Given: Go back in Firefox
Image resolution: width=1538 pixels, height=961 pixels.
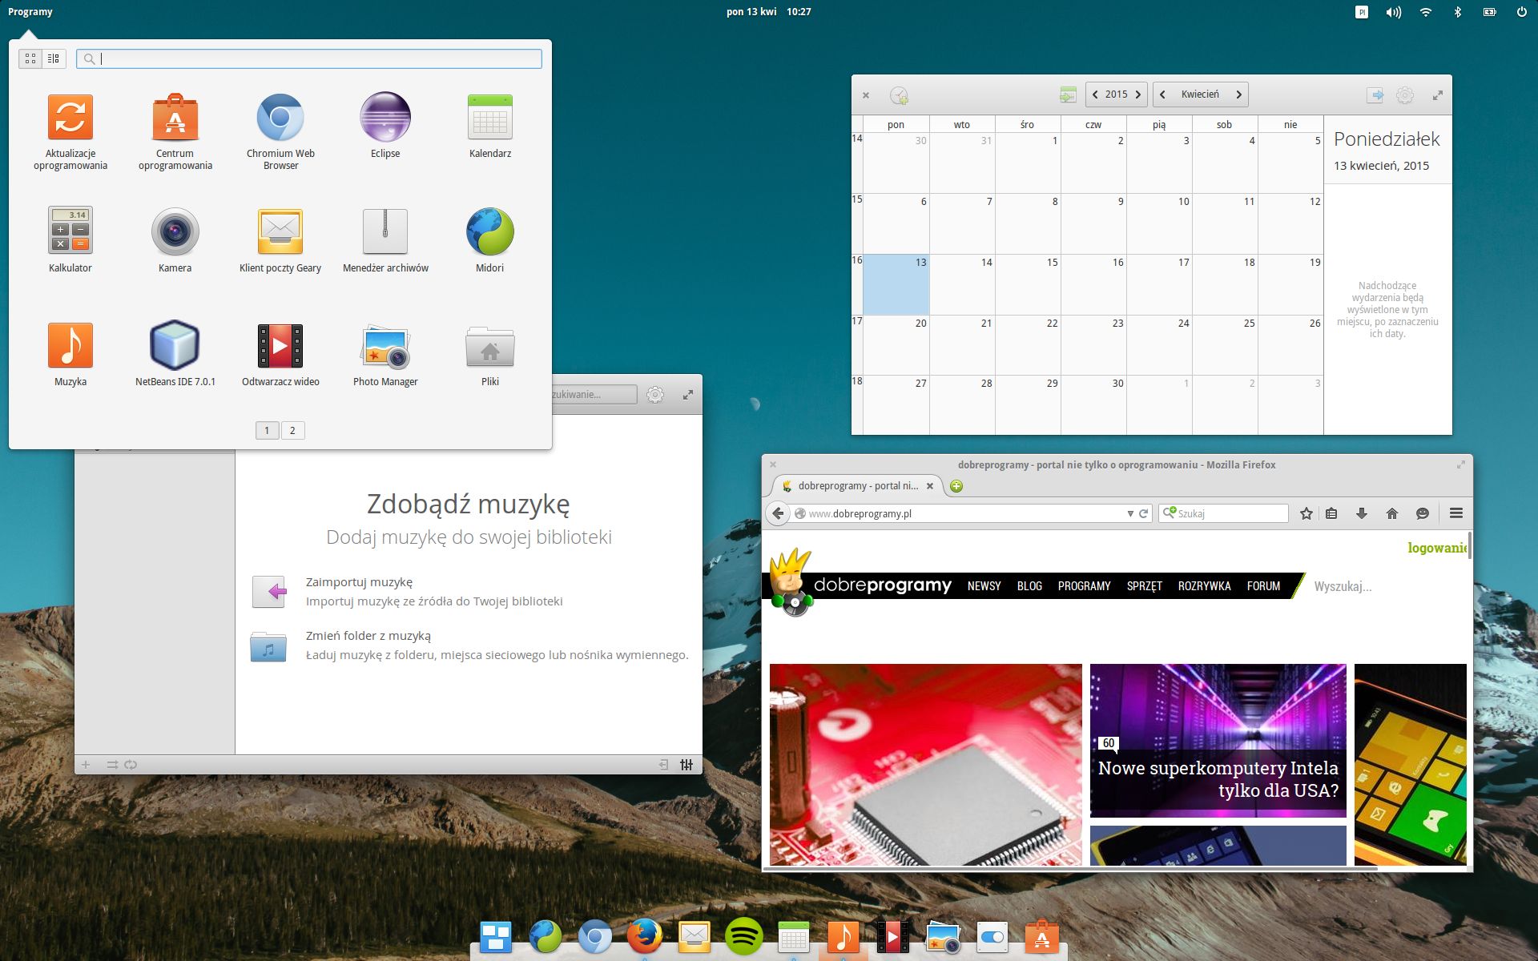Looking at the screenshot, I should coord(778,513).
